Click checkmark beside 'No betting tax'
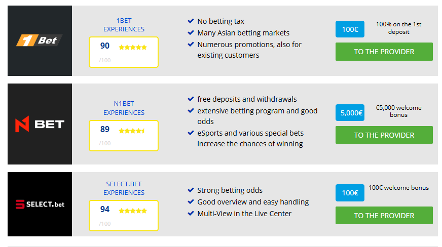Viewport: 442px width, 247px height. click(x=191, y=21)
